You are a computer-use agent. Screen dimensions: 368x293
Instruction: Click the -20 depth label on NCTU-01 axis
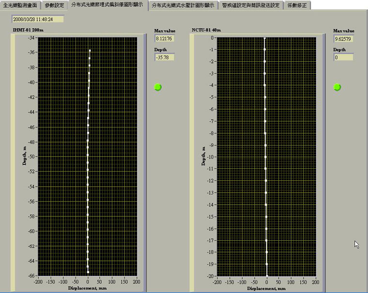click(210, 276)
